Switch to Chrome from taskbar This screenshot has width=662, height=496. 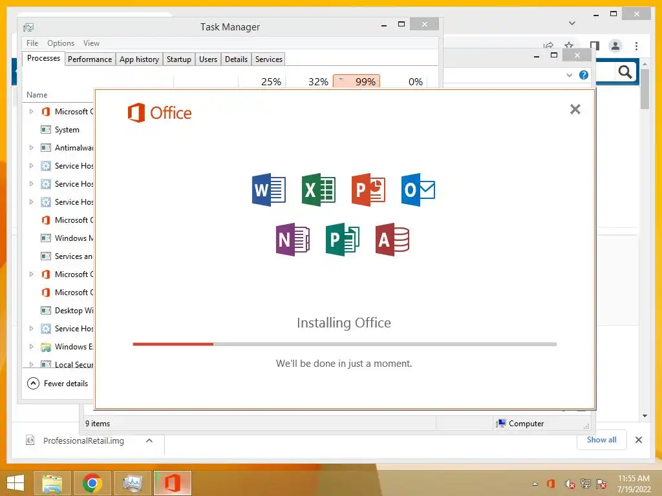92,483
